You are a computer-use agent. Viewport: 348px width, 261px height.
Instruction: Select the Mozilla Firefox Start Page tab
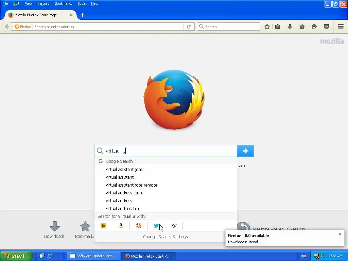(41, 15)
